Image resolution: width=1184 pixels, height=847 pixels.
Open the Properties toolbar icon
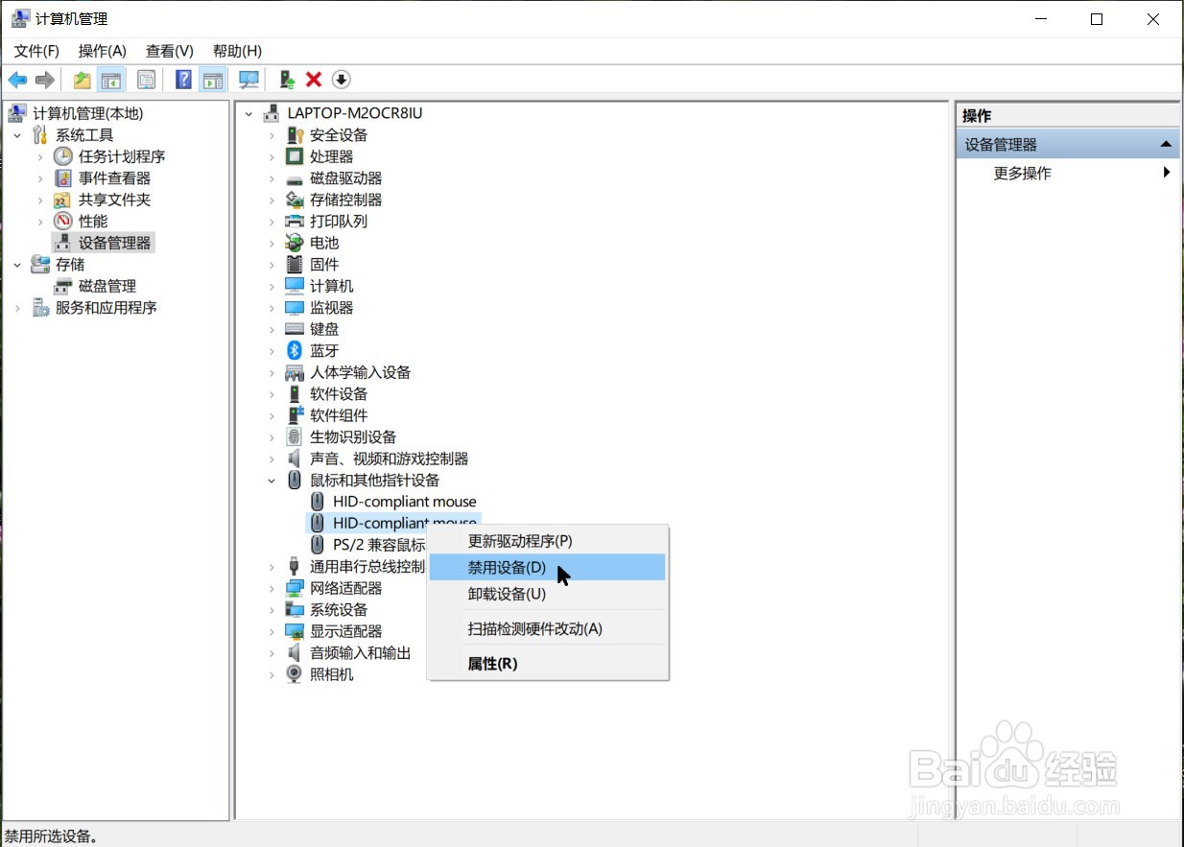[x=146, y=80]
